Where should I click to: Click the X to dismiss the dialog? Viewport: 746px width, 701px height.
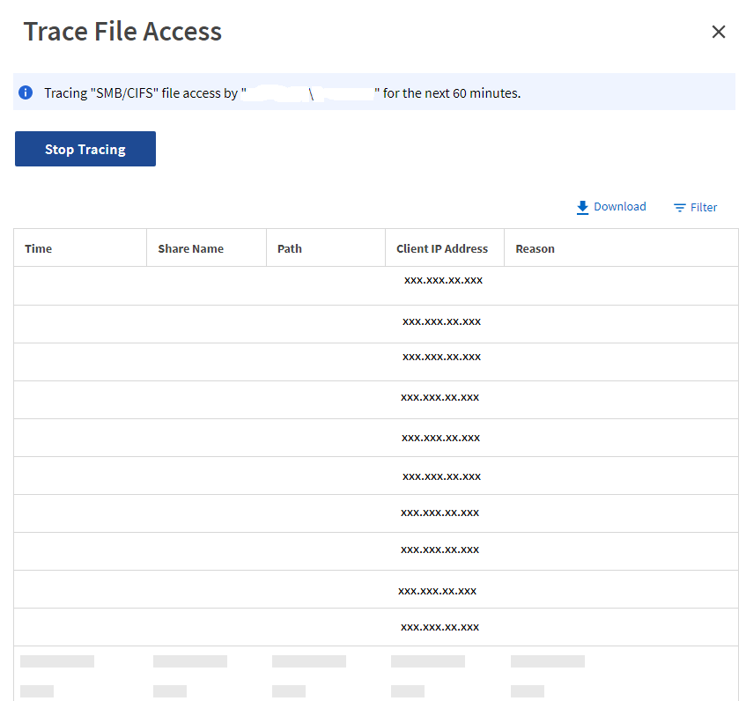[x=719, y=32]
